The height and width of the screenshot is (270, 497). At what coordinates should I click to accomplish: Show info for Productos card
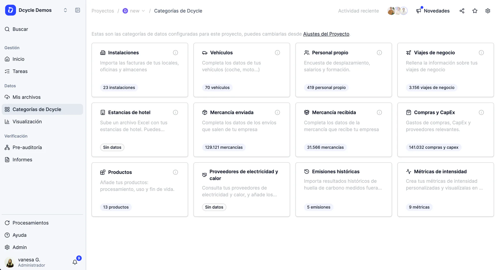point(176,172)
